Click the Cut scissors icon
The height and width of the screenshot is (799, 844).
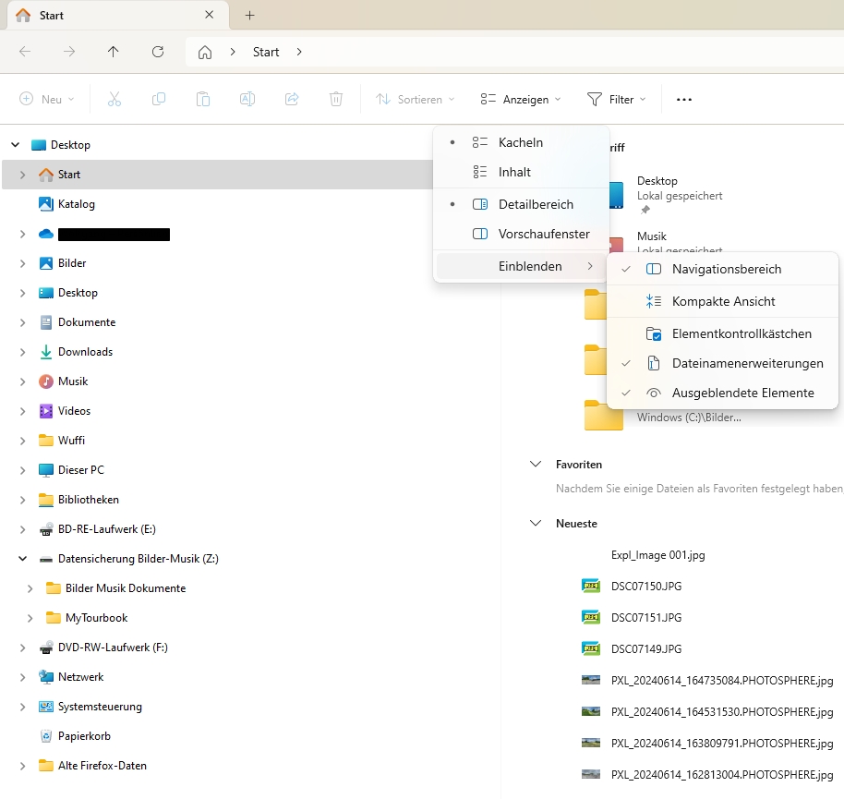[115, 99]
